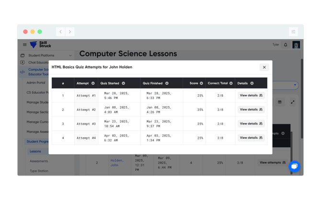The width and height of the screenshot is (321, 200).
Task: Go back with browser arrow
Action: (60, 32)
